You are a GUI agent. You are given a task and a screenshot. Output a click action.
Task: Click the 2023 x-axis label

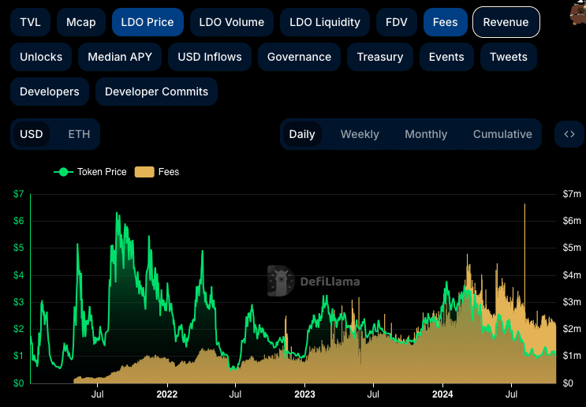coord(304,394)
